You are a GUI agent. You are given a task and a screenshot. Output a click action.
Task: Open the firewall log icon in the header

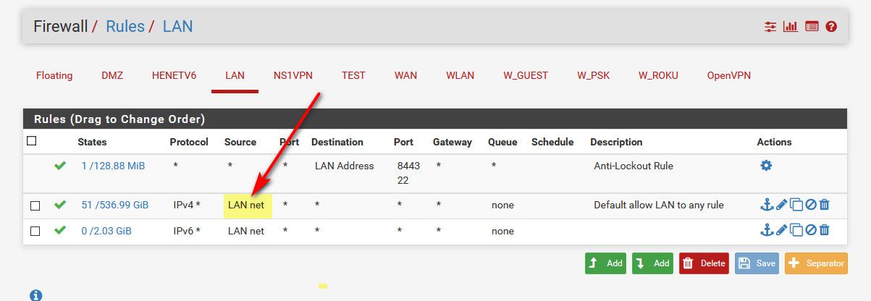point(812,27)
